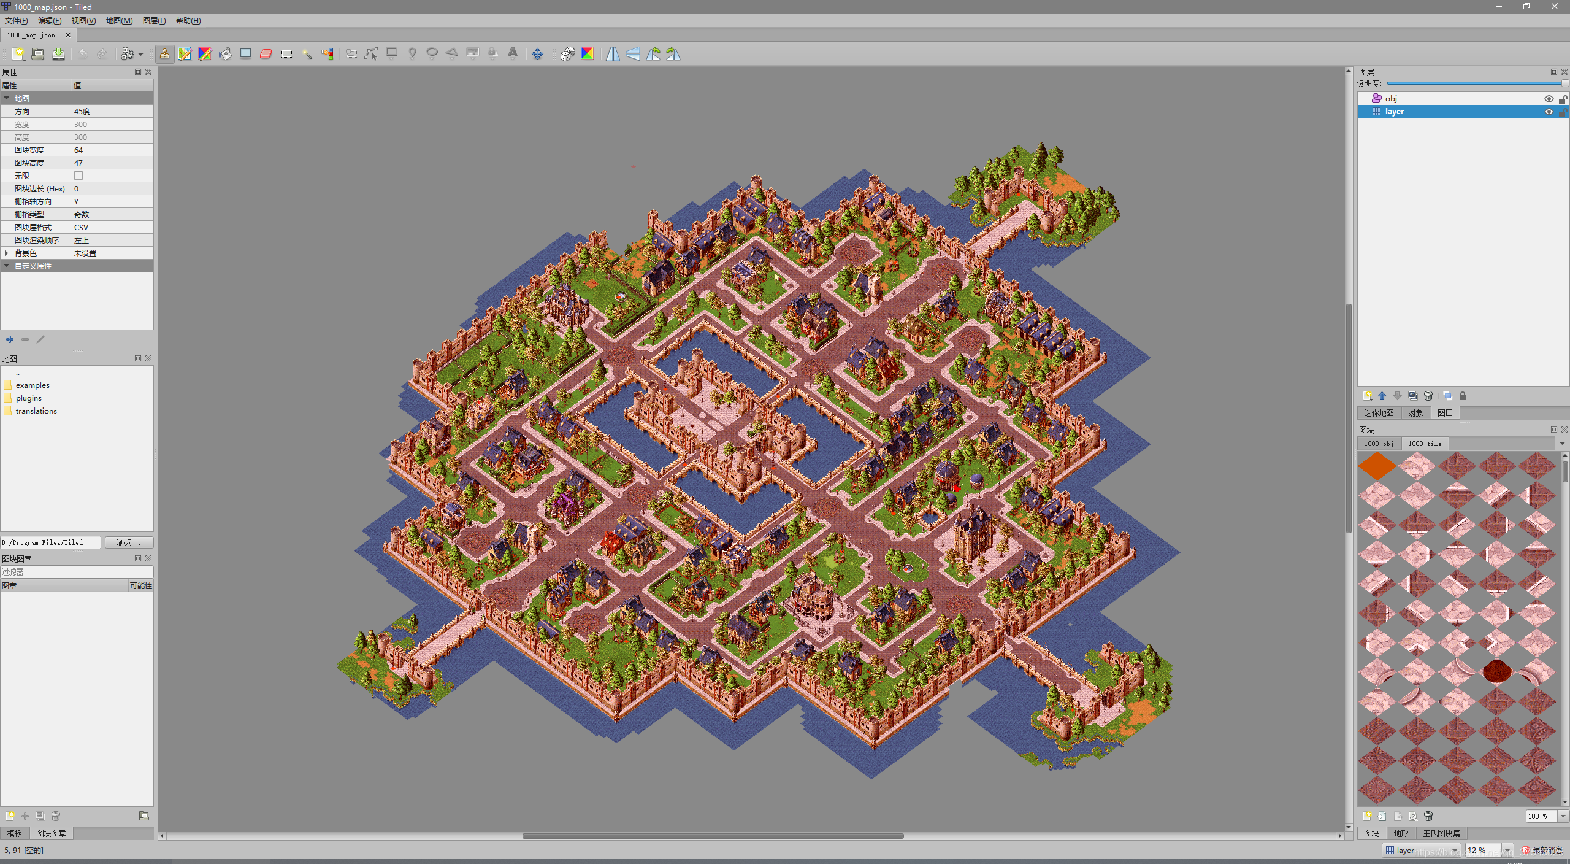This screenshot has height=864, width=1570.
Task: Switch to the 1000_obj tileset tab
Action: 1378,444
